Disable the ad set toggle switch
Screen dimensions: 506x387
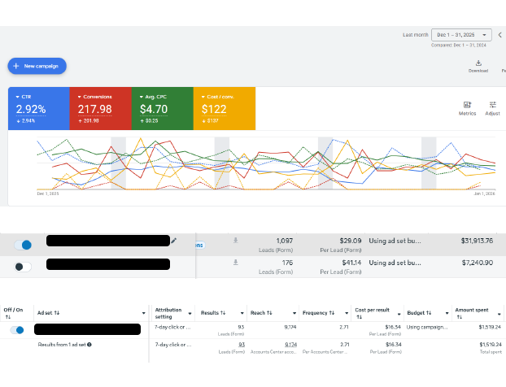(16, 330)
